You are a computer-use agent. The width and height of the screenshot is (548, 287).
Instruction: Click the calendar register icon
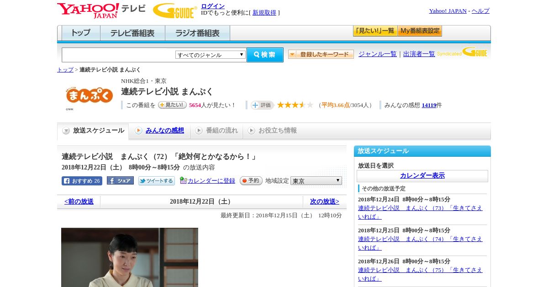click(x=183, y=180)
